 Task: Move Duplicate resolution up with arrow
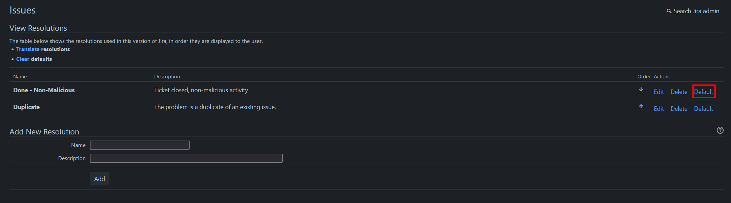pyautogui.click(x=641, y=106)
